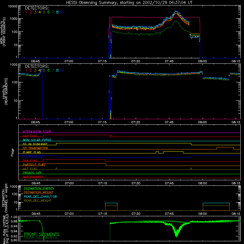Click green detector 6 in rear segments legend

point(48,70)
